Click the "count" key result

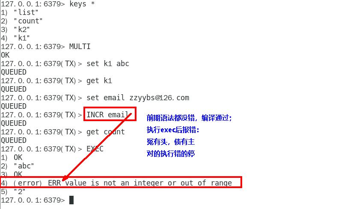[x=28, y=21]
